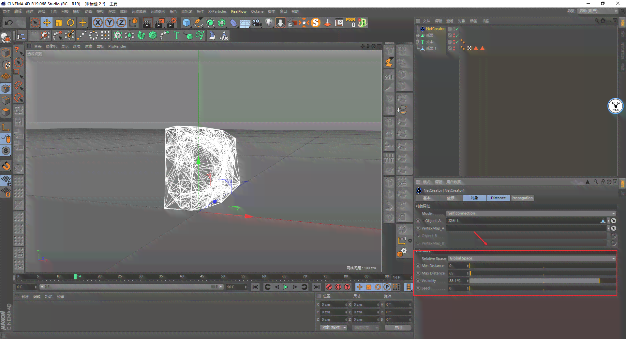
Task: Click the PSR 0 reset icon
Action: pyautogui.click(x=351, y=22)
